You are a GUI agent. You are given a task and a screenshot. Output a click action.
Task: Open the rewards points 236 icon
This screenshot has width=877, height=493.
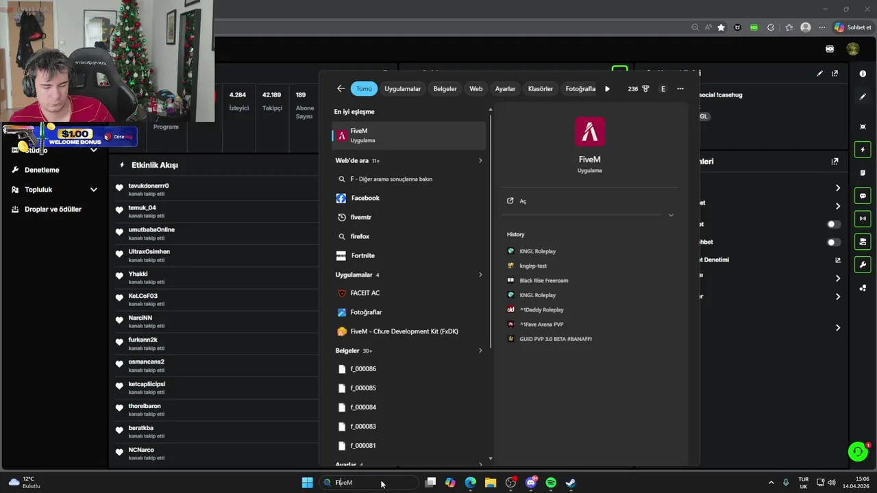[638, 88]
